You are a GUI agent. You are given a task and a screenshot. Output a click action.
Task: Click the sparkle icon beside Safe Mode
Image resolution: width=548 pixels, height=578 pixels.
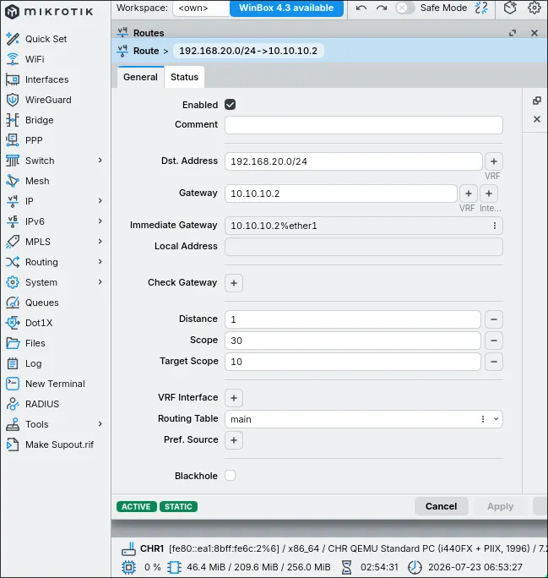[x=481, y=8]
